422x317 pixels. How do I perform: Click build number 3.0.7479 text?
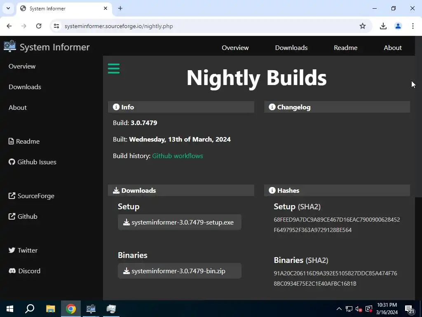[144, 123]
